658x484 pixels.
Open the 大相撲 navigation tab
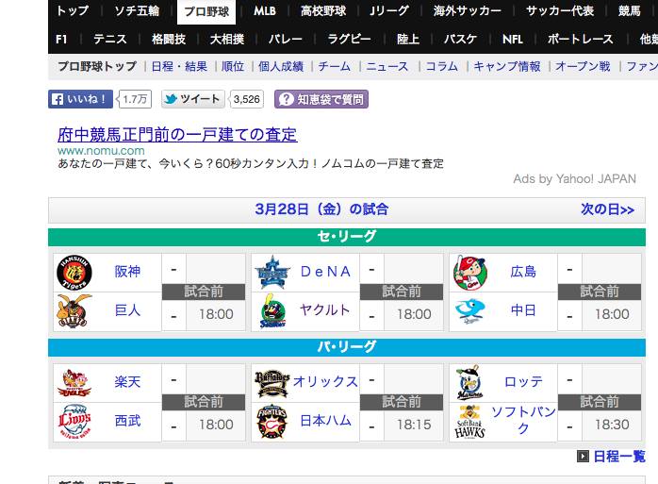[x=227, y=40]
